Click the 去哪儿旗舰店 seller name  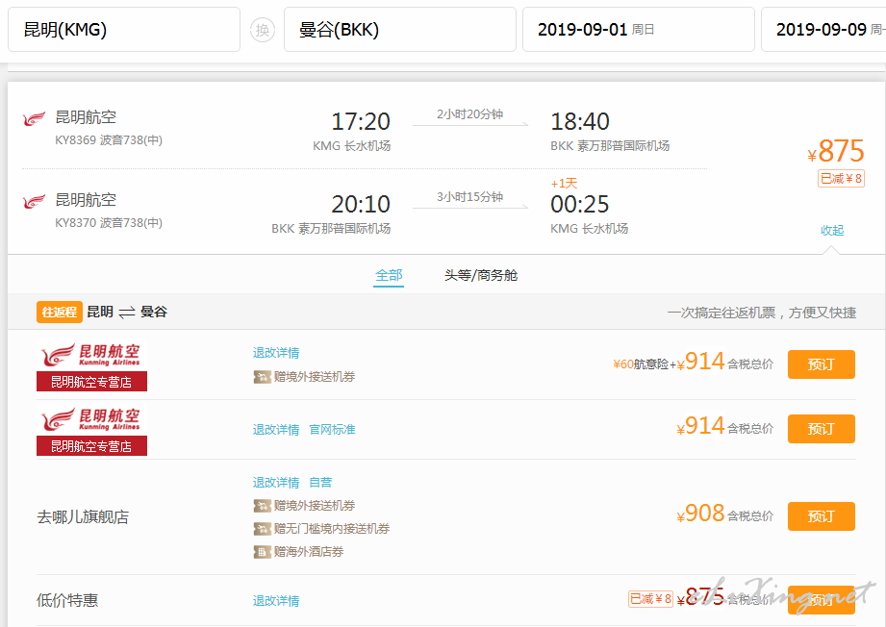point(83,516)
